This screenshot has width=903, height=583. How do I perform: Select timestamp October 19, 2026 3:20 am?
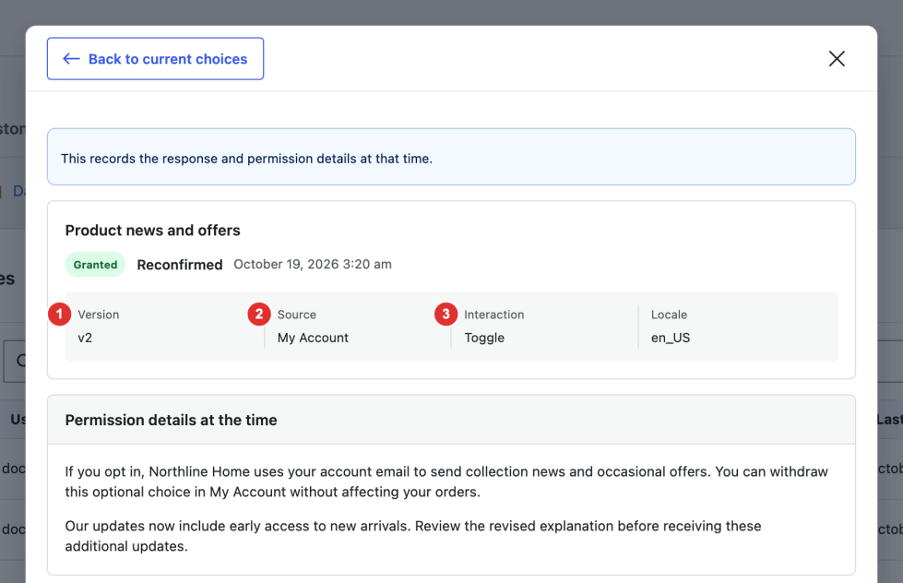click(x=313, y=265)
